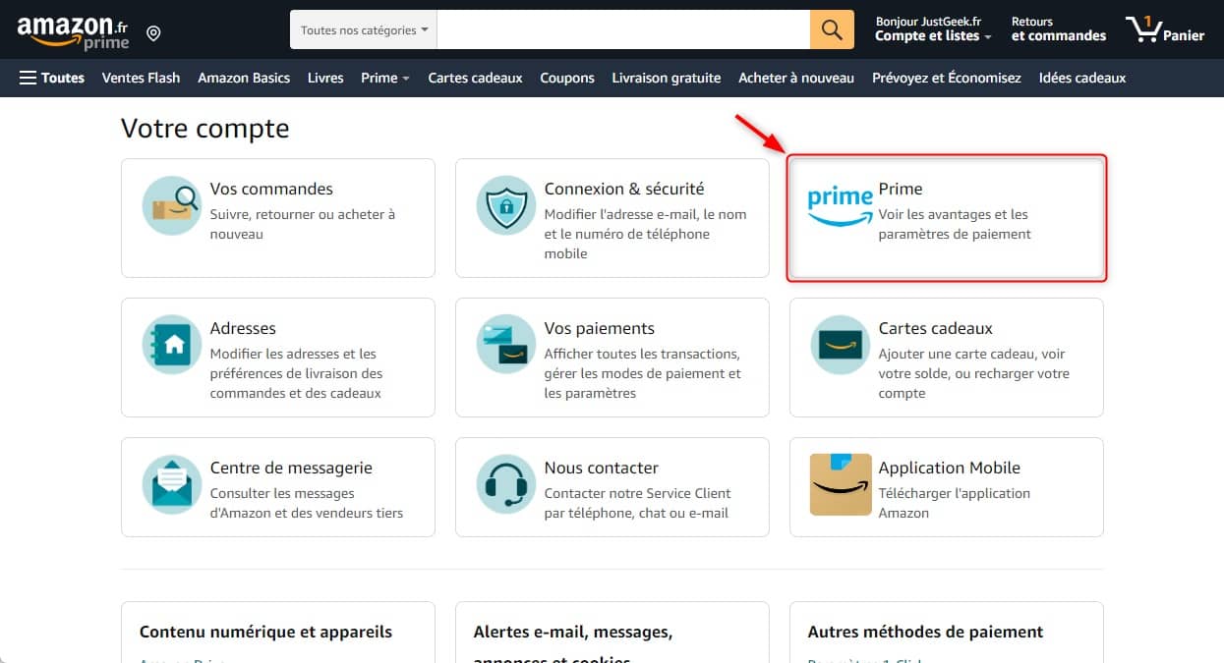Viewport: 1224px width, 663px height.
Task: Open the Toutes nos catégories dropdown
Action: click(364, 29)
